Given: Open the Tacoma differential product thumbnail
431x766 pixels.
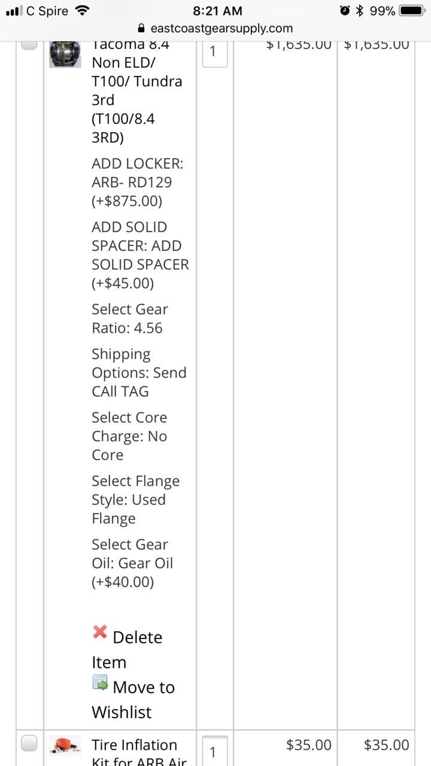Looking at the screenshot, I should (x=65, y=54).
